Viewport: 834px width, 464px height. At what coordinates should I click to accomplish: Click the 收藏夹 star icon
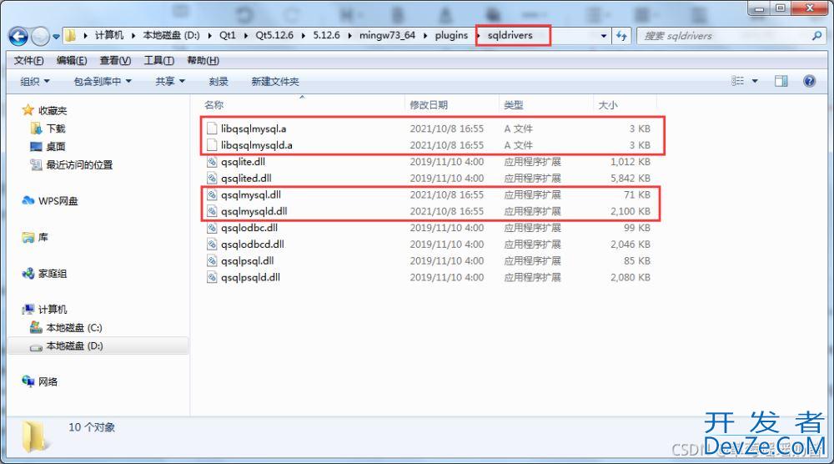(28, 110)
